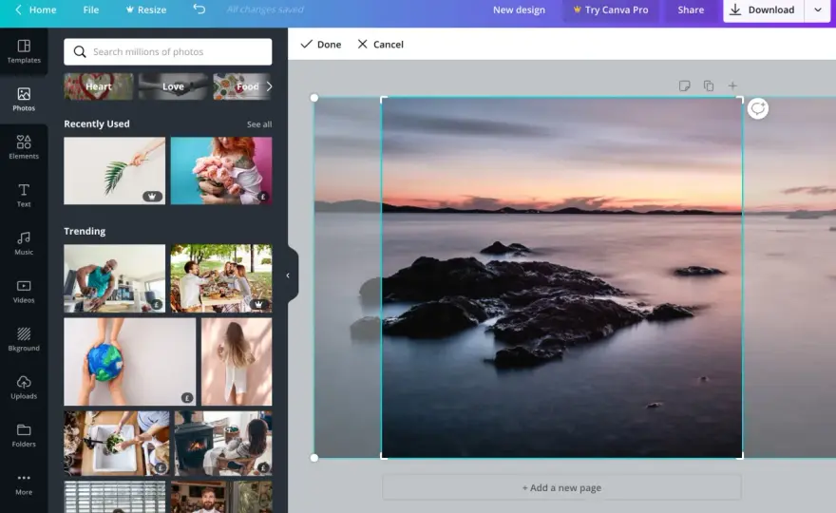Select the palm leaf photo thumbnail
Image resolution: width=836 pixels, height=513 pixels.
pos(115,171)
